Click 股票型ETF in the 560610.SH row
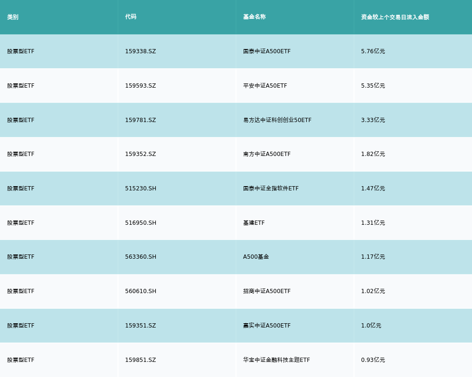Image resolution: width=472 pixels, height=377 pixels. (21, 291)
